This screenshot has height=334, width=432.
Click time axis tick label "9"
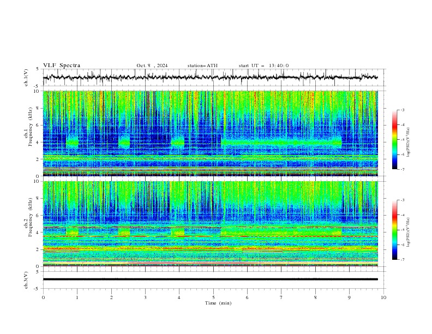[x=349, y=297]
